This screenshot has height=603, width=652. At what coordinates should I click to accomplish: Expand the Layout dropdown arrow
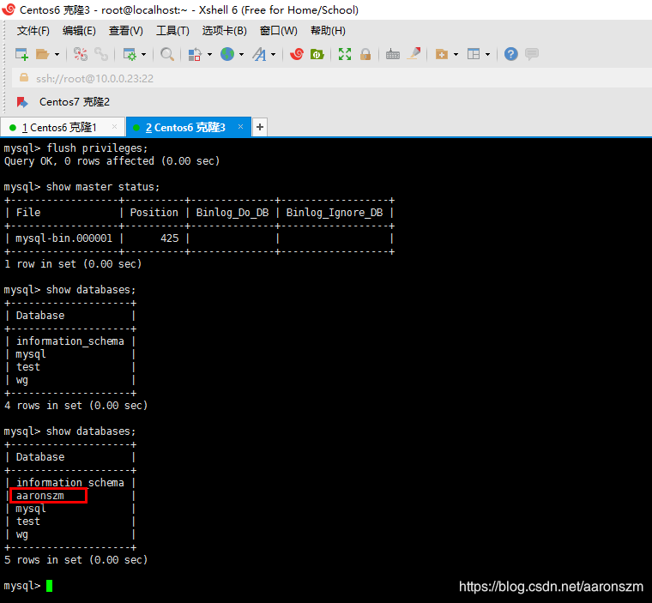click(488, 55)
